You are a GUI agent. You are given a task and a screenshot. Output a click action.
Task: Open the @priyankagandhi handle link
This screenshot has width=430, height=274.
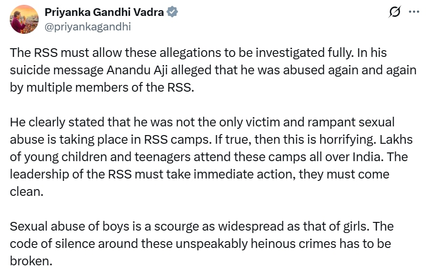[x=88, y=27]
